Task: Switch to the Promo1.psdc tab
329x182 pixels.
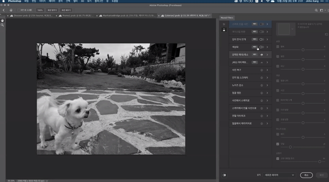Action: coord(77,16)
